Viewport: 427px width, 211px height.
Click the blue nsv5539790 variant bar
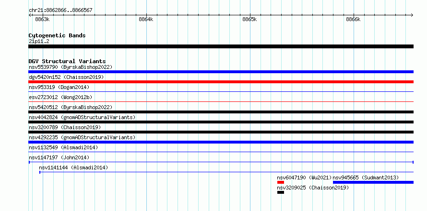(221, 72)
